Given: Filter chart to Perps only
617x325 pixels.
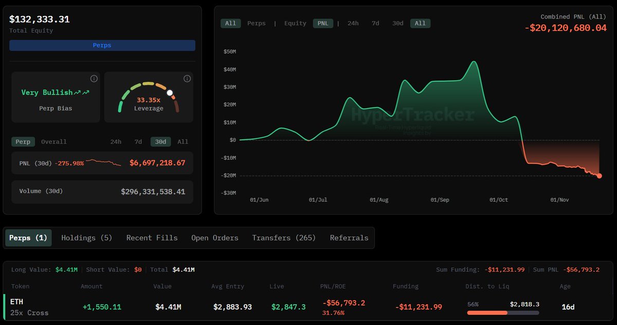Looking at the screenshot, I should (x=257, y=23).
